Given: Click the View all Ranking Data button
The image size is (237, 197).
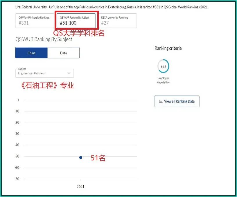Looking at the screenshot, I should click(177, 101).
